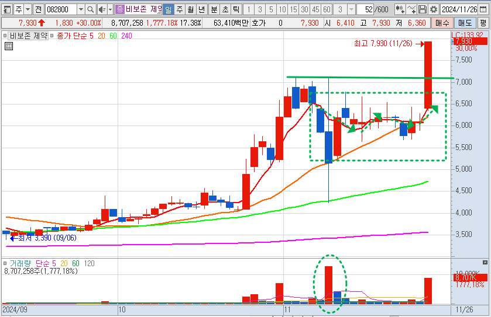Click the purple 증 badge icon
Viewport: 491px width, 317px height.
pos(119,9)
